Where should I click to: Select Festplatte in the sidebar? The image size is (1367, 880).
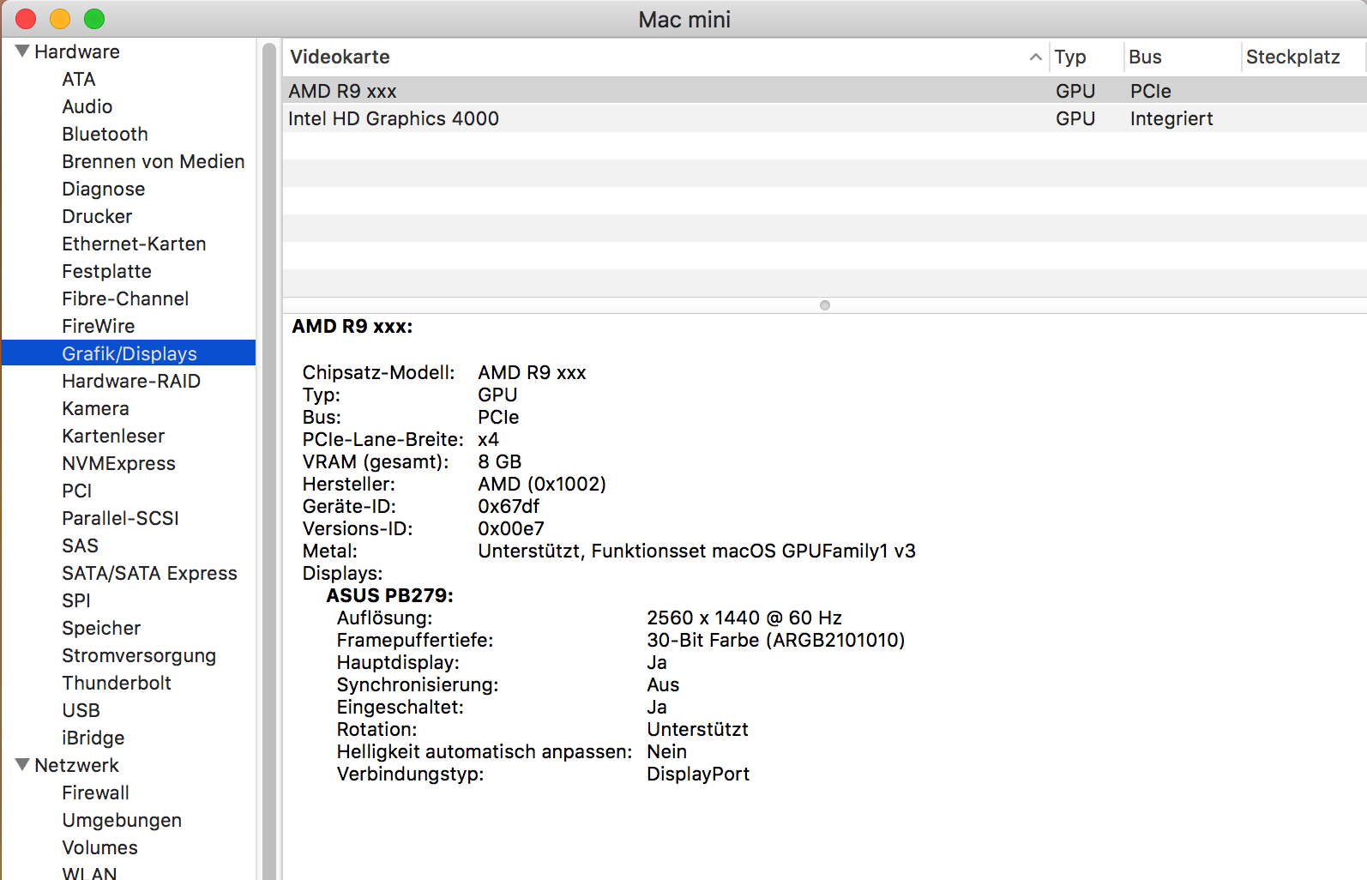pyautogui.click(x=106, y=271)
